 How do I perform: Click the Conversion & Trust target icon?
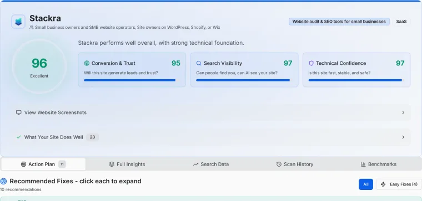(87, 63)
